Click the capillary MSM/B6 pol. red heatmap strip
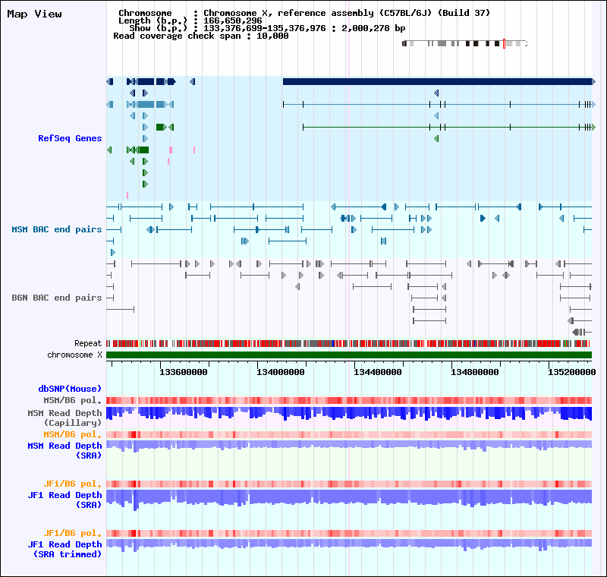Viewport: 607px width, 577px height. click(349, 400)
